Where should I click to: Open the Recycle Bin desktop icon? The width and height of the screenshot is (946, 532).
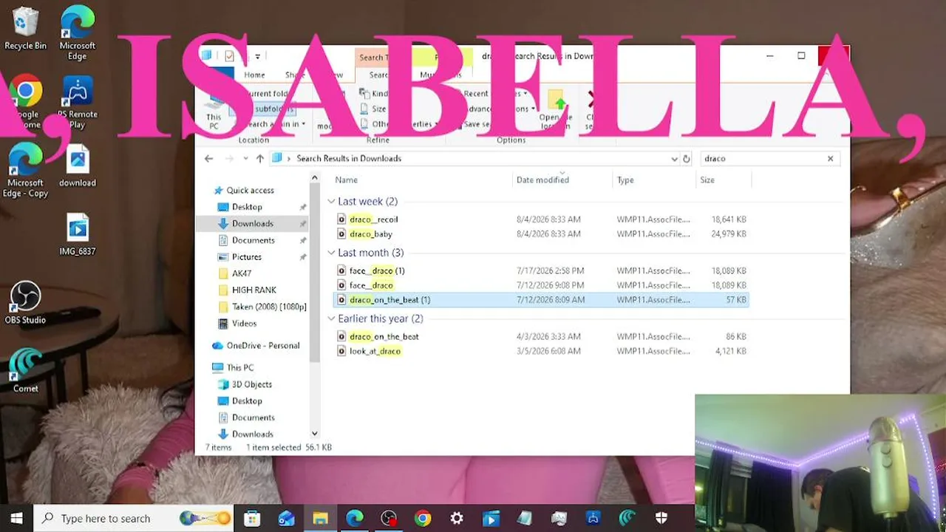[25, 28]
